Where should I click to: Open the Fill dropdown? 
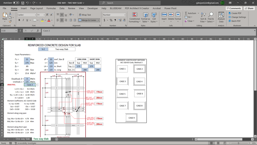pos(188,17)
